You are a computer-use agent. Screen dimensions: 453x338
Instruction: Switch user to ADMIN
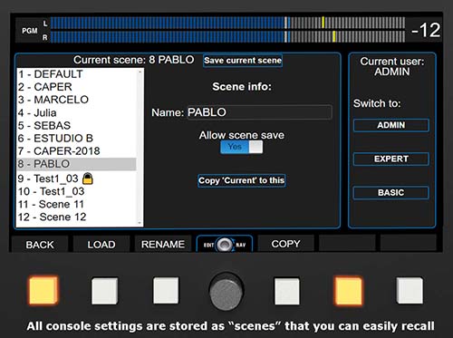pos(391,125)
